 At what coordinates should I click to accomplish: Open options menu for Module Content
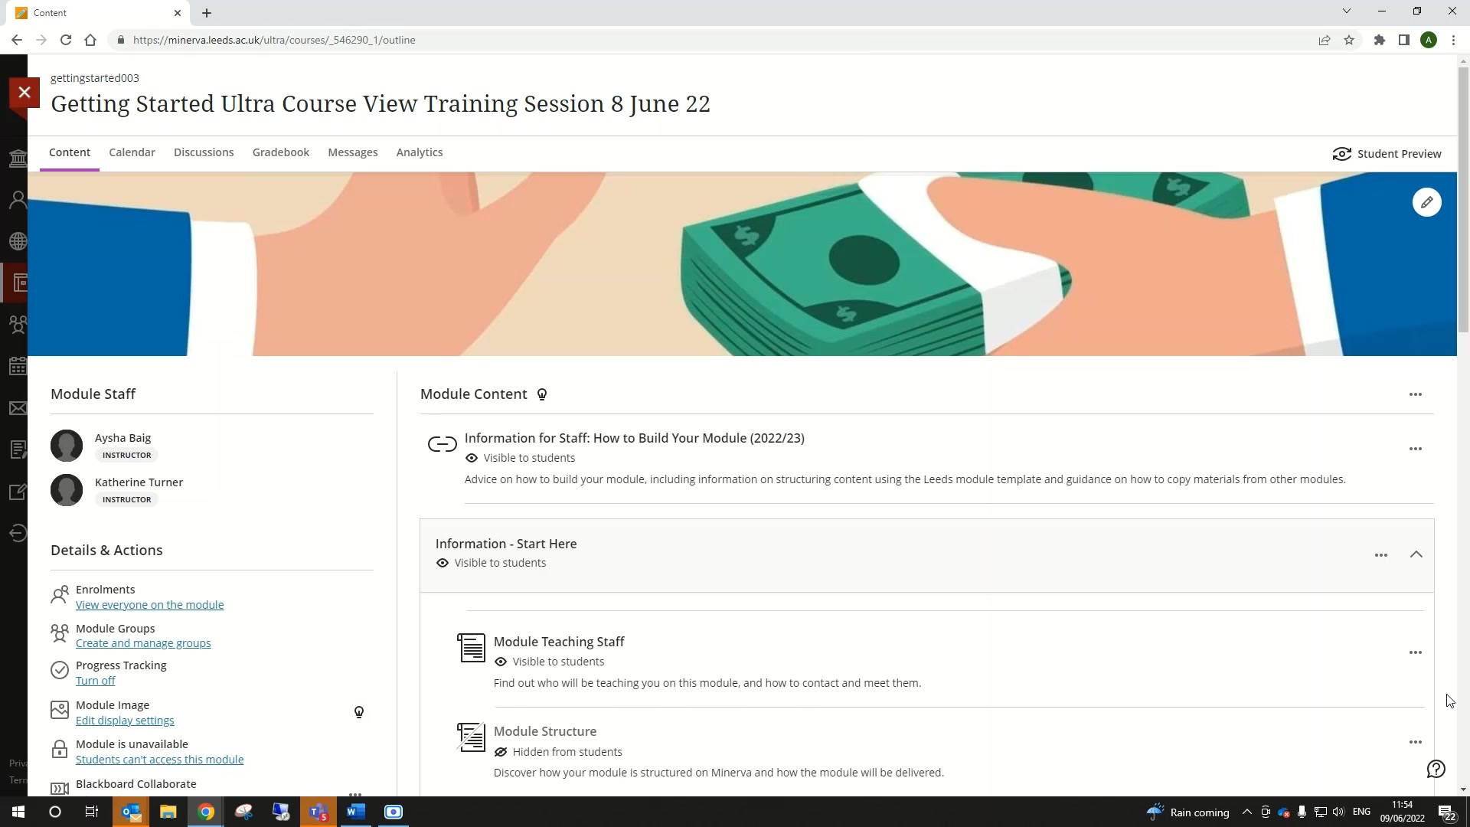pos(1416,394)
